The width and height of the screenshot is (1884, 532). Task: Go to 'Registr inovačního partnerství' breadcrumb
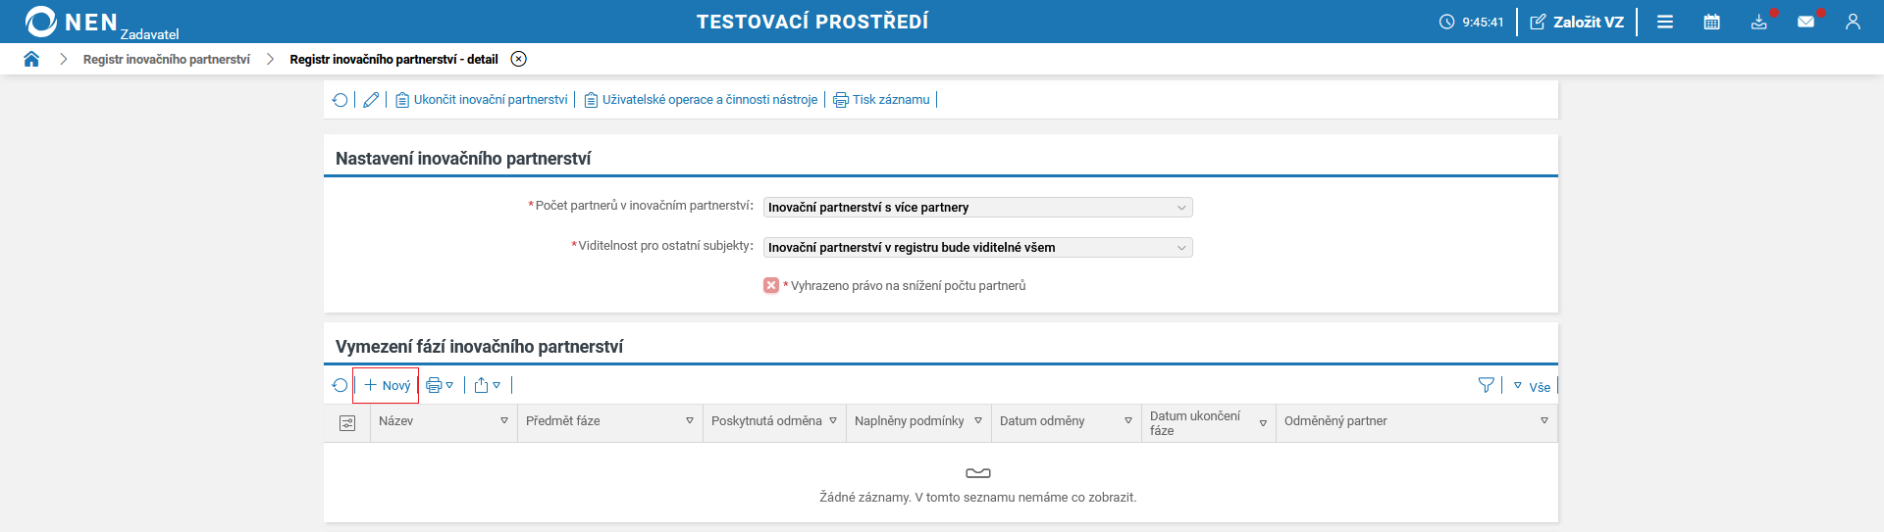pyautogui.click(x=167, y=60)
